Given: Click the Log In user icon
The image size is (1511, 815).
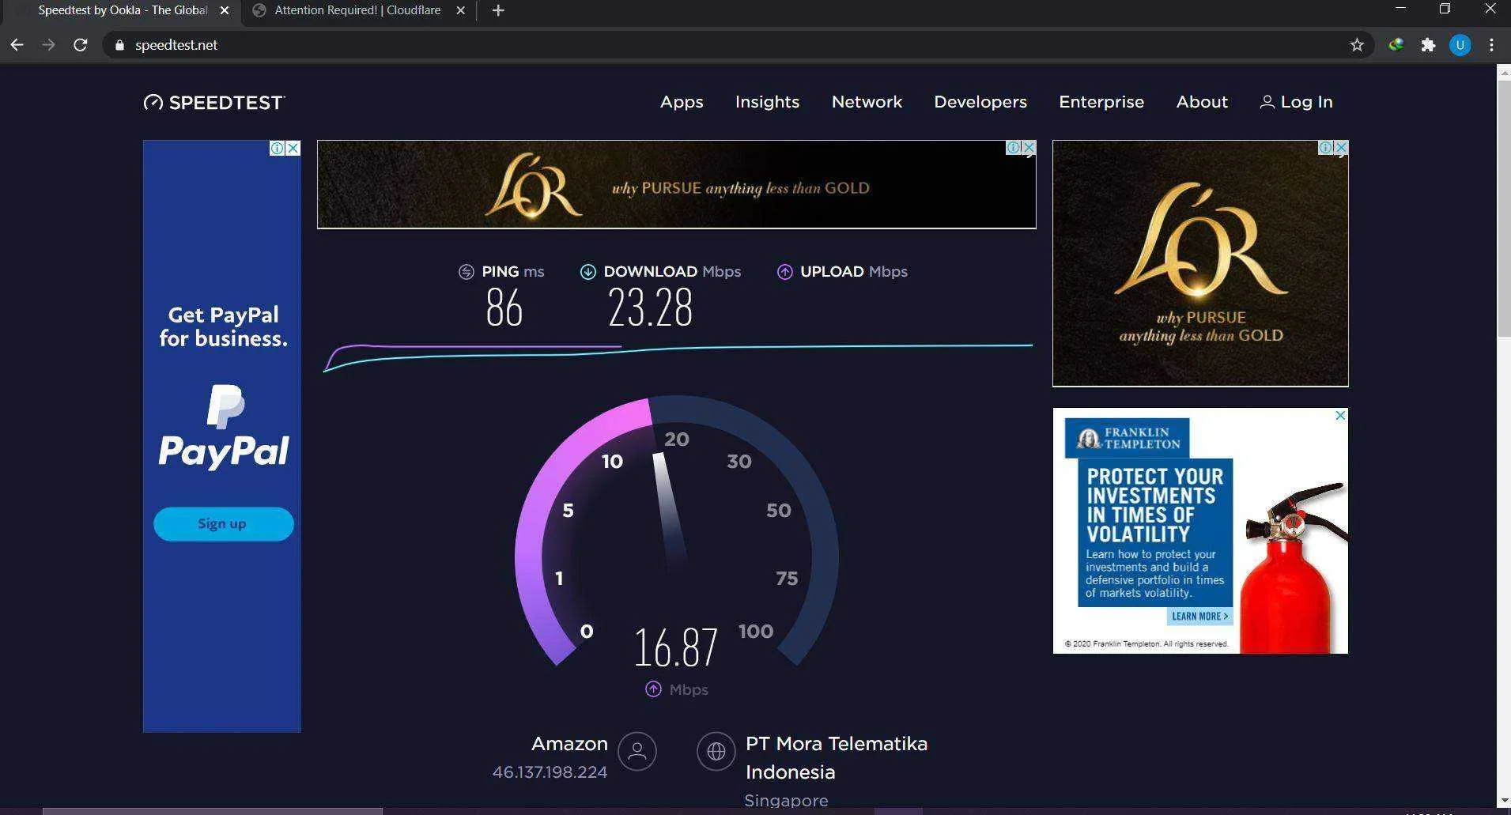Looking at the screenshot, I should (x=1267, y=102).
